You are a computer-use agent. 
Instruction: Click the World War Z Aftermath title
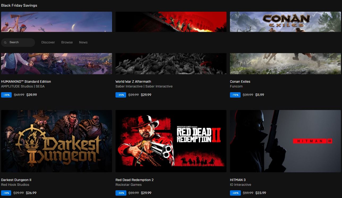tap(133, 81)
